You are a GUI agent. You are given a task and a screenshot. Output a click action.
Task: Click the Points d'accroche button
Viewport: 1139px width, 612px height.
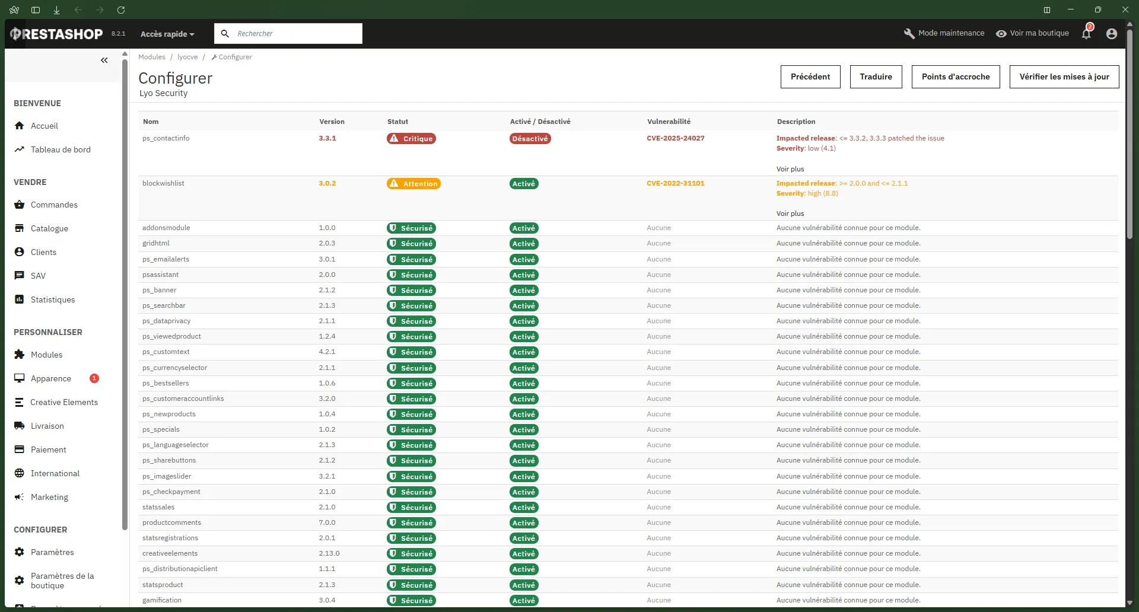pos(956,76)
